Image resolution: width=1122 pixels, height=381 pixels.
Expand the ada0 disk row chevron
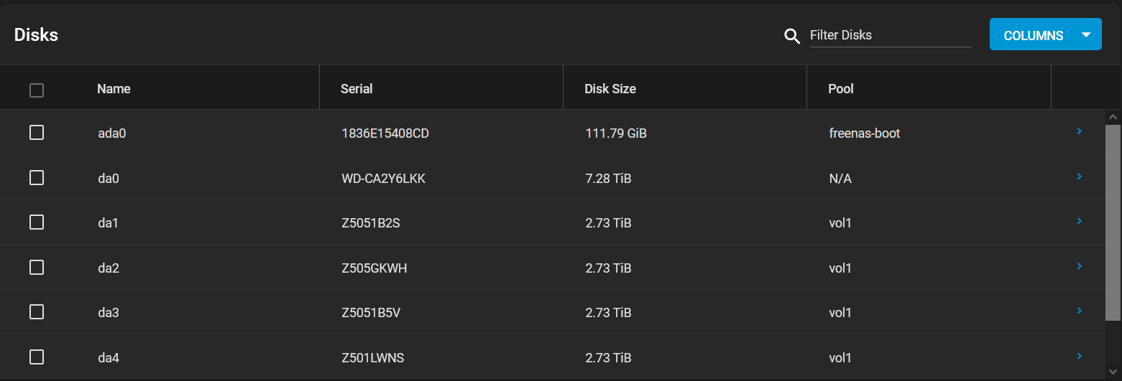tap(1079, 132)
